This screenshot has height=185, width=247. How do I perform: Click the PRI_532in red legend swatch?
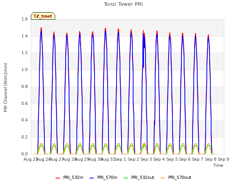click(58, 178)
